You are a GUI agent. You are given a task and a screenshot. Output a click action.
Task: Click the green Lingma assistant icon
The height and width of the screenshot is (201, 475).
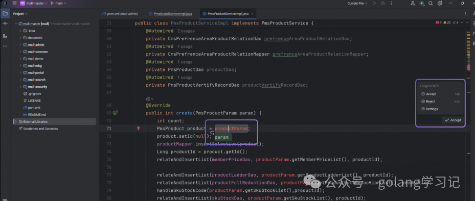click(x=422, y=4)
